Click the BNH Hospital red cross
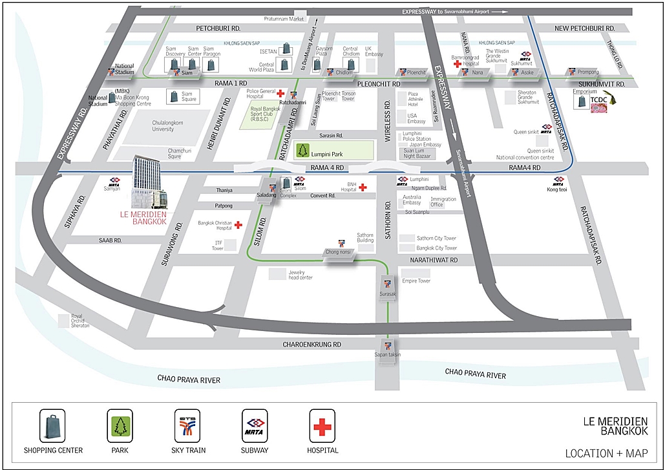The width and height of the screenshot is (665, 470). [362, 187]
